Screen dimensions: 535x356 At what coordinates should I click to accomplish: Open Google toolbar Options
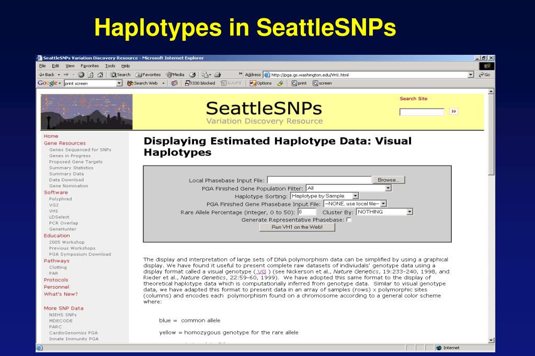point(260,83)
